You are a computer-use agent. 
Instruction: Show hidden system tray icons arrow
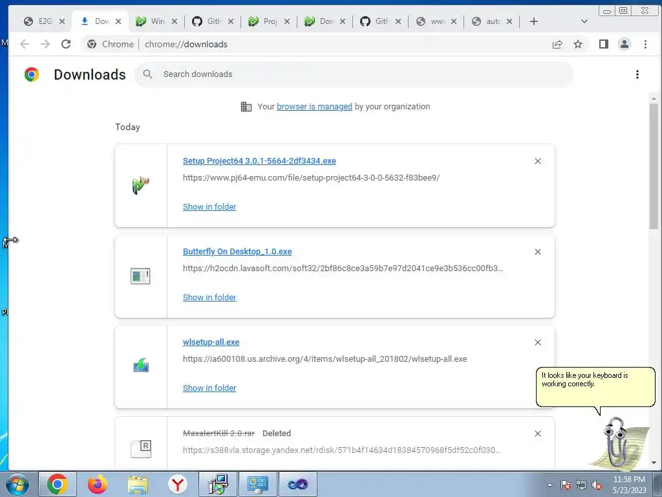pos(550,485)
